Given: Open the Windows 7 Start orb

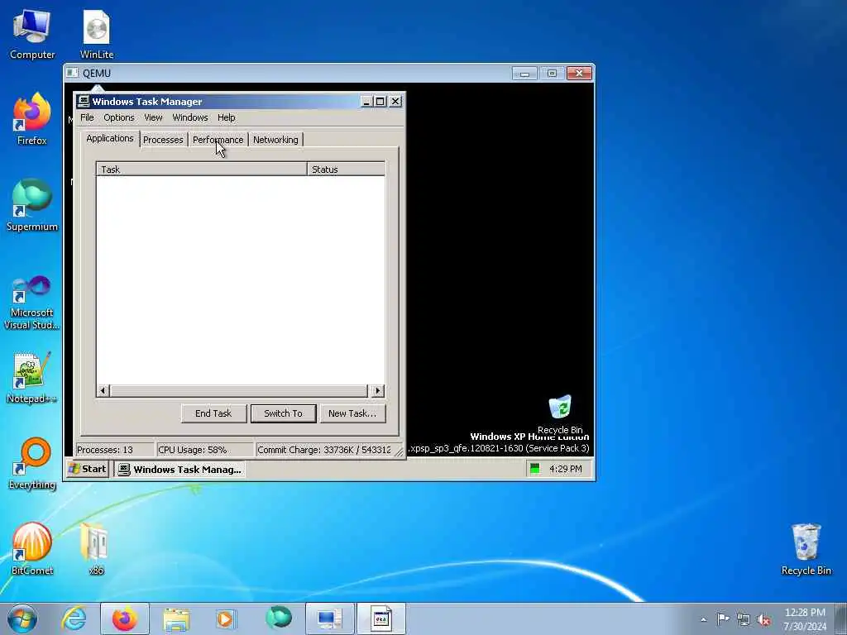Looking at the screenshot, I should (22, 618).
